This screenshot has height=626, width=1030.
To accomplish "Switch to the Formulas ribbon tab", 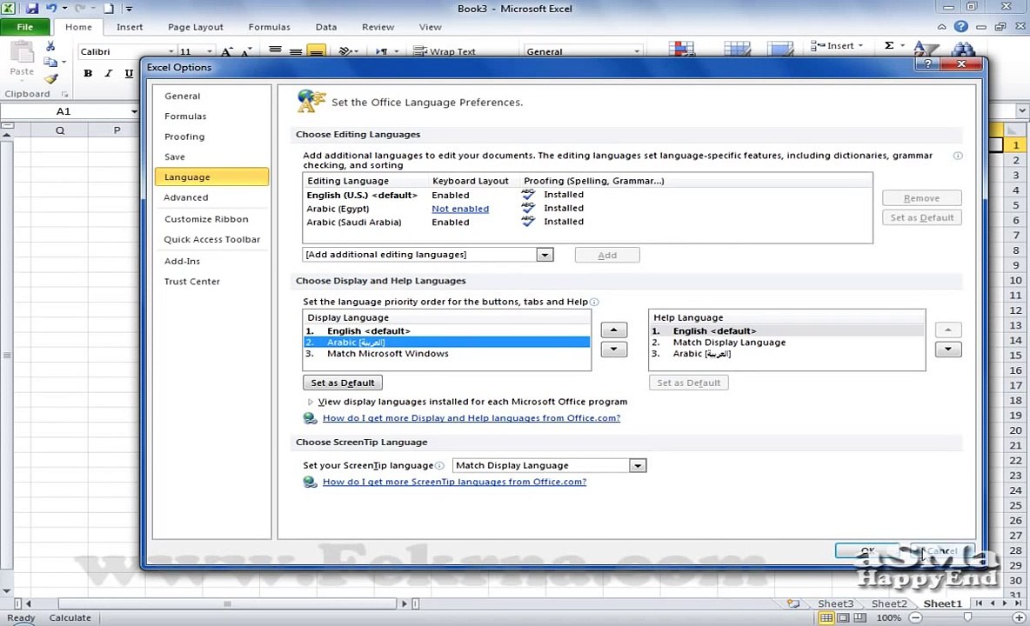I will pos(270,27).
